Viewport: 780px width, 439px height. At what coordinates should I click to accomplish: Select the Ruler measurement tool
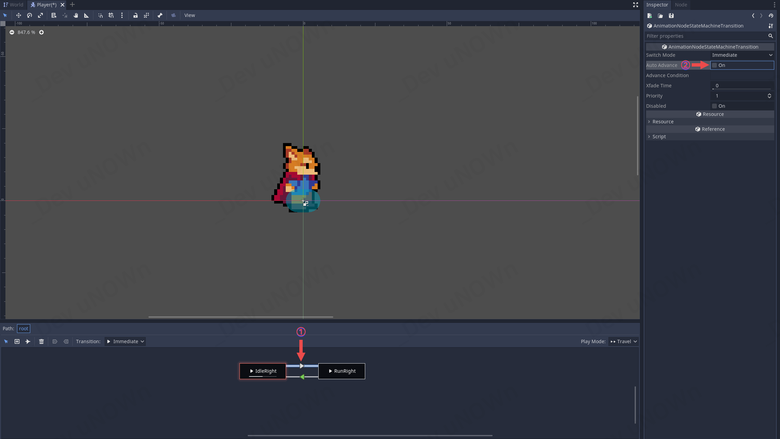click(x=86, y=15)
